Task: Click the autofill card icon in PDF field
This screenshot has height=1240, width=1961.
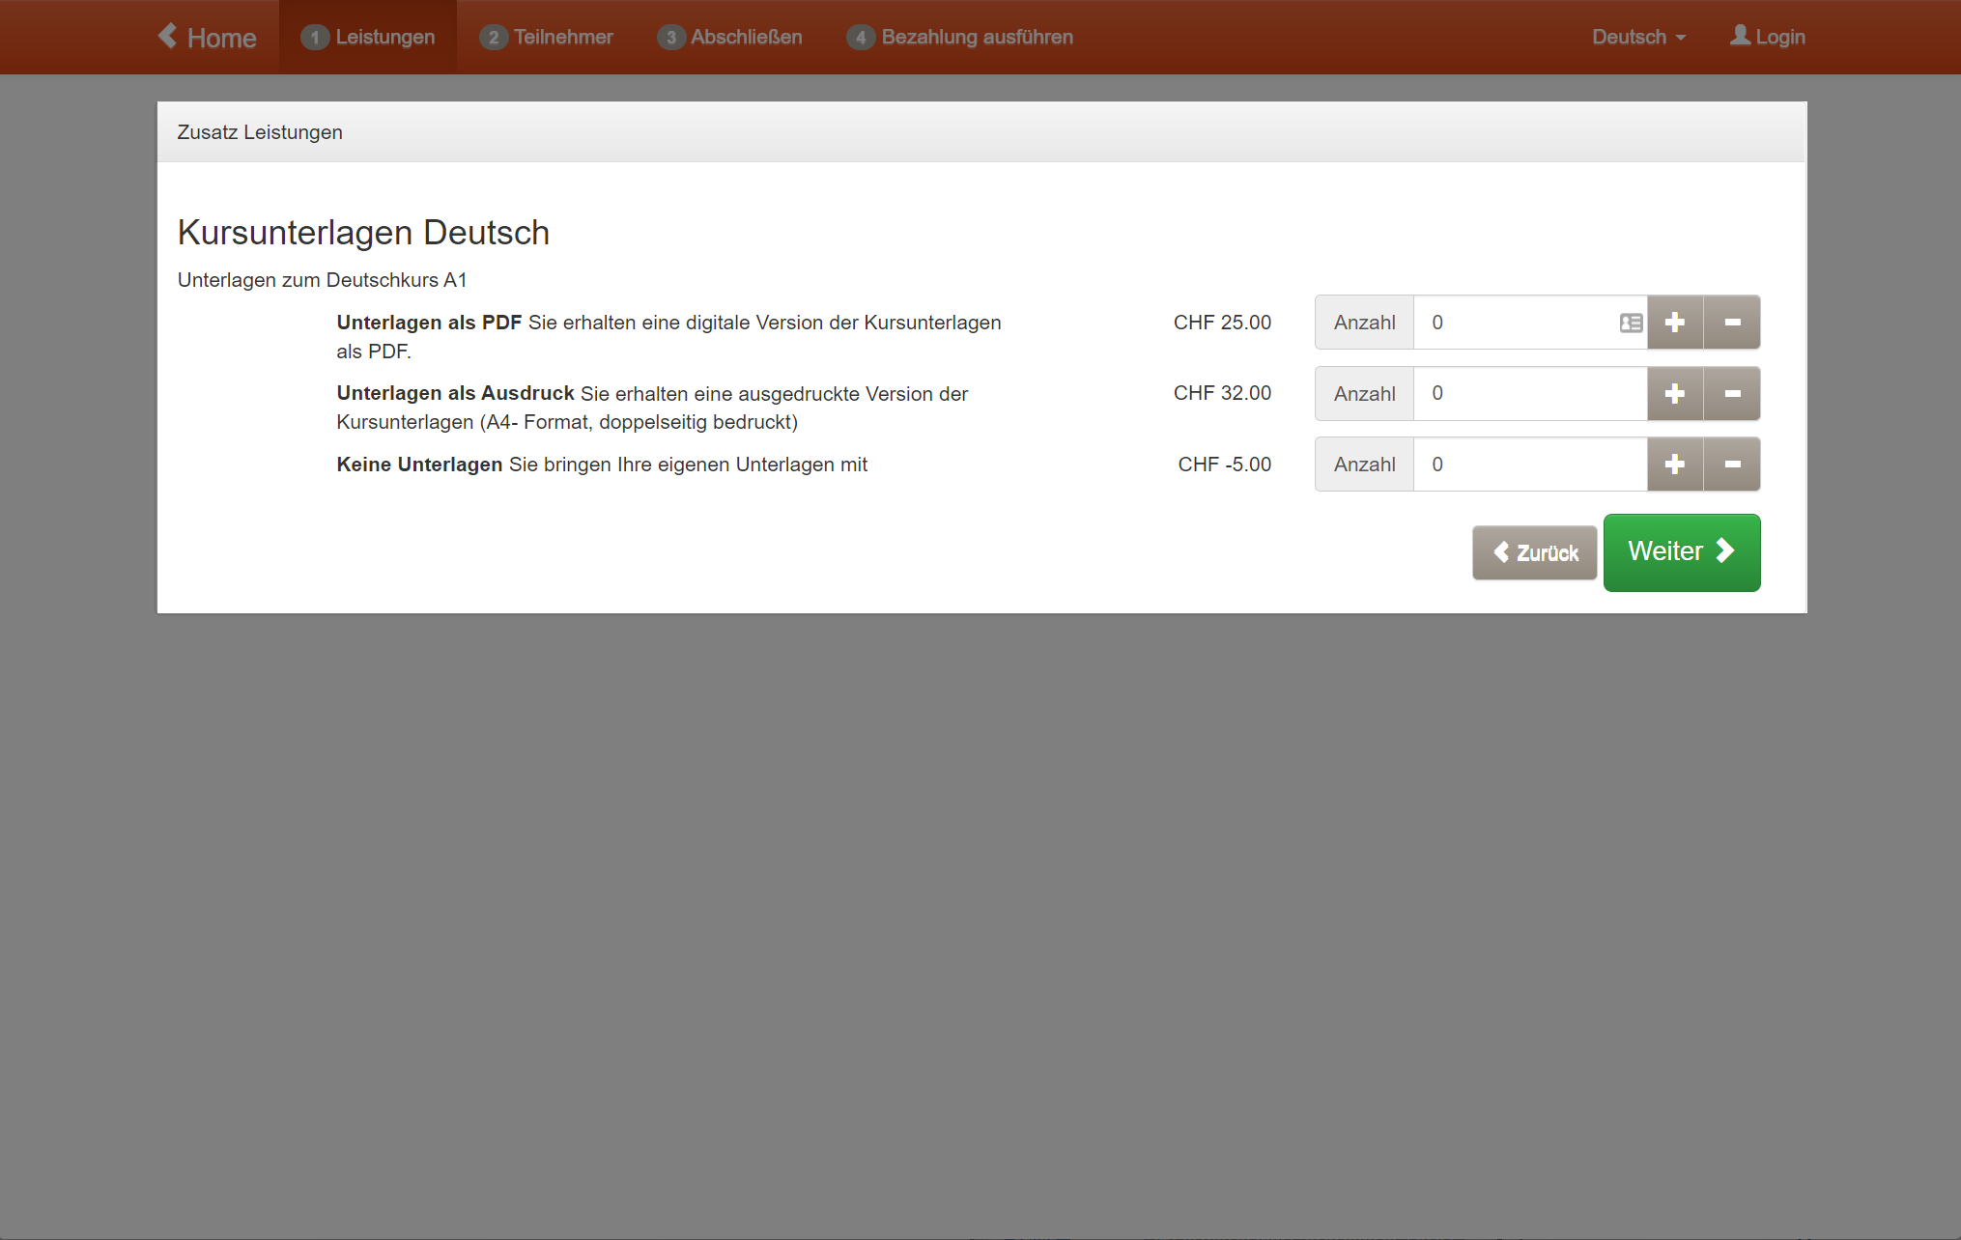Action: pyautogui.click(x=1631, y=323)
